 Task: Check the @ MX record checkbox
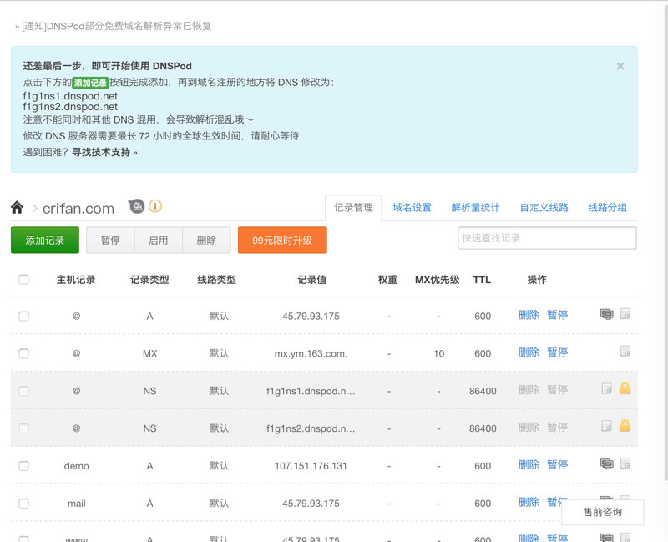coord(24,353)
